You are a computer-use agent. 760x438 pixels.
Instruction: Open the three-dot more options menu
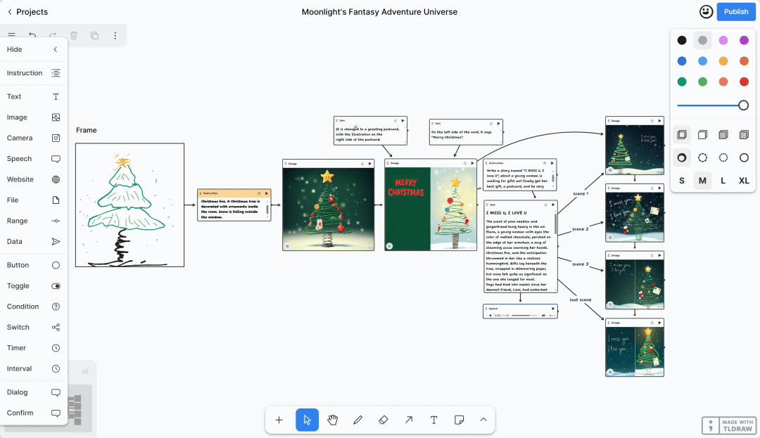point(115,35)
